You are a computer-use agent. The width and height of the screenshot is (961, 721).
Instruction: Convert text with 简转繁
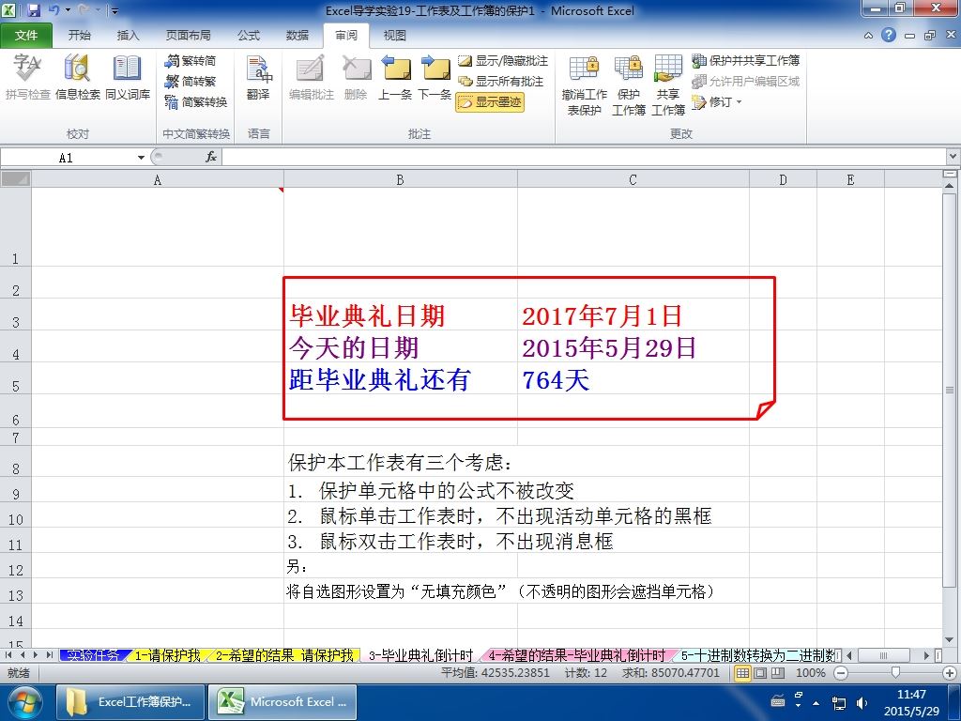191,81
